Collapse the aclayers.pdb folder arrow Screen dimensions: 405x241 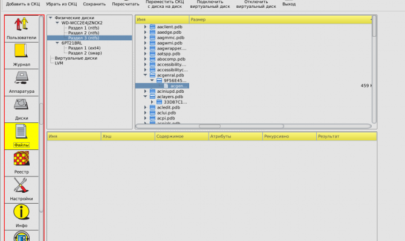coord(146,97)
